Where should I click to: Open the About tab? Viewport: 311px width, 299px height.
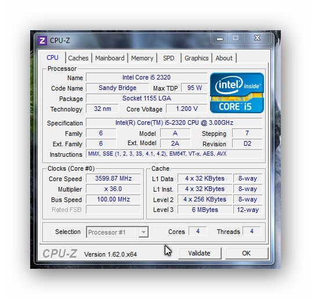224,58
